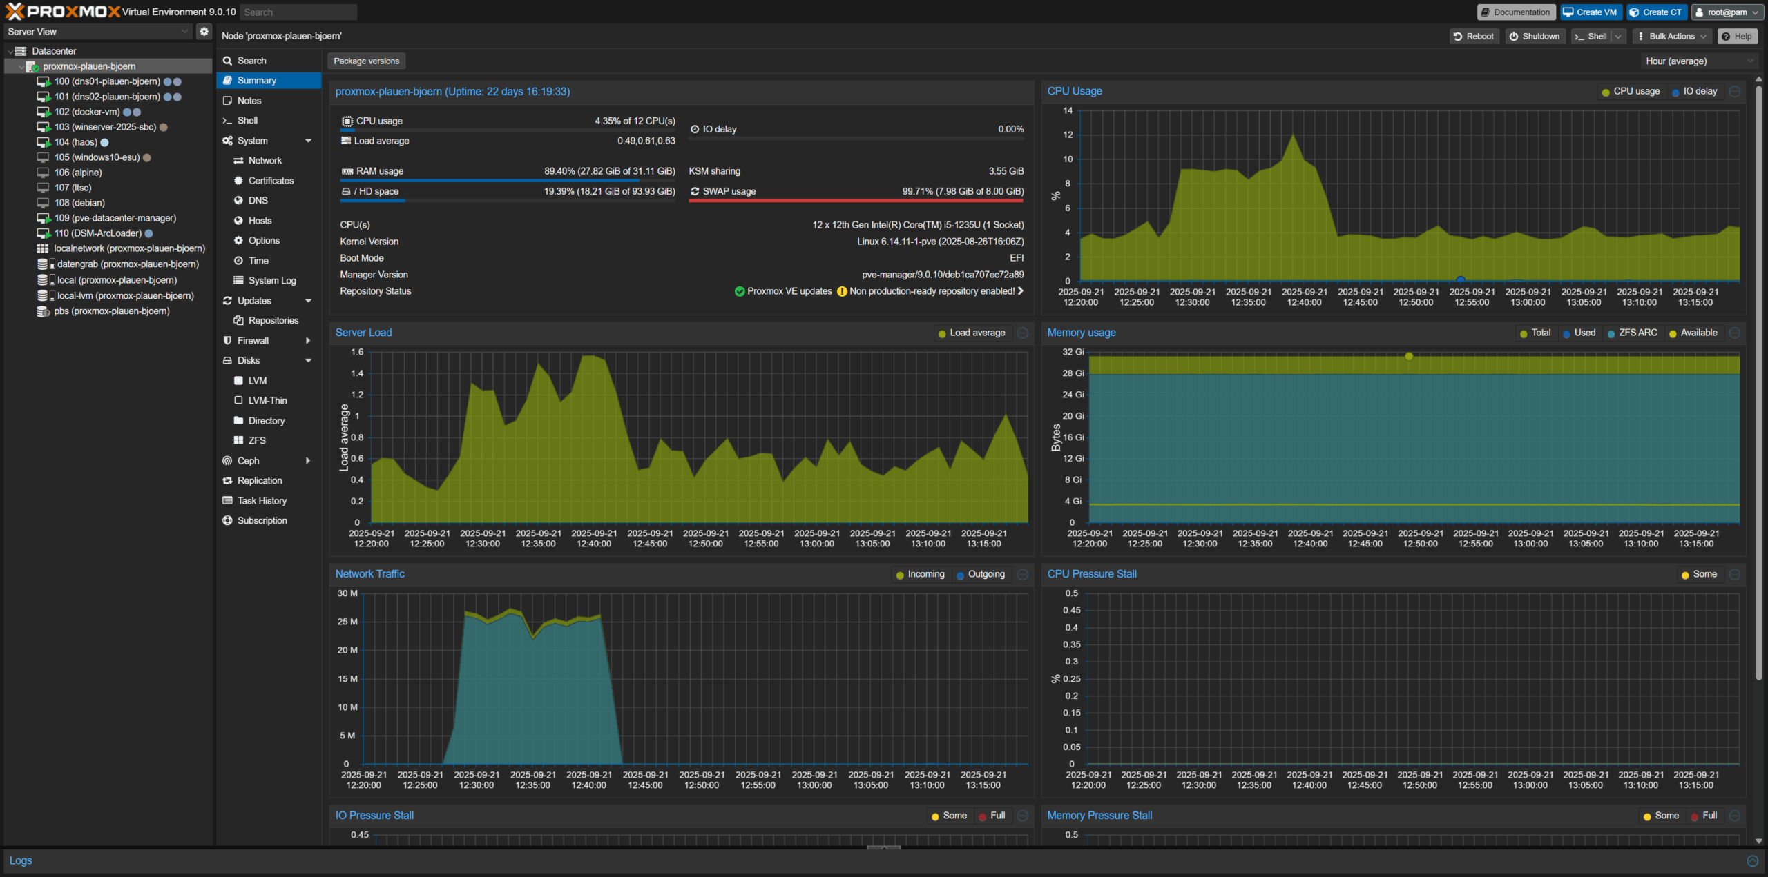Expand the Logs panel icon

[1752, 860]
